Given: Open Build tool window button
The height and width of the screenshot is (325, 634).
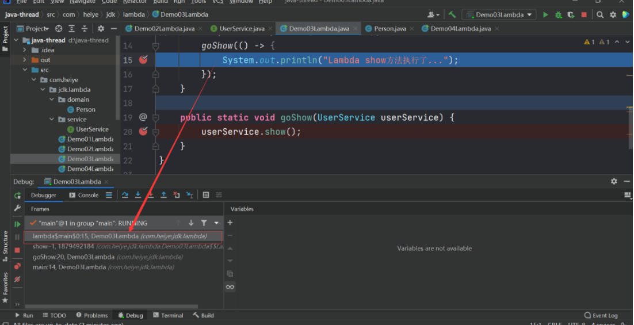Looking at the screenshot, I should coord(204,315).
